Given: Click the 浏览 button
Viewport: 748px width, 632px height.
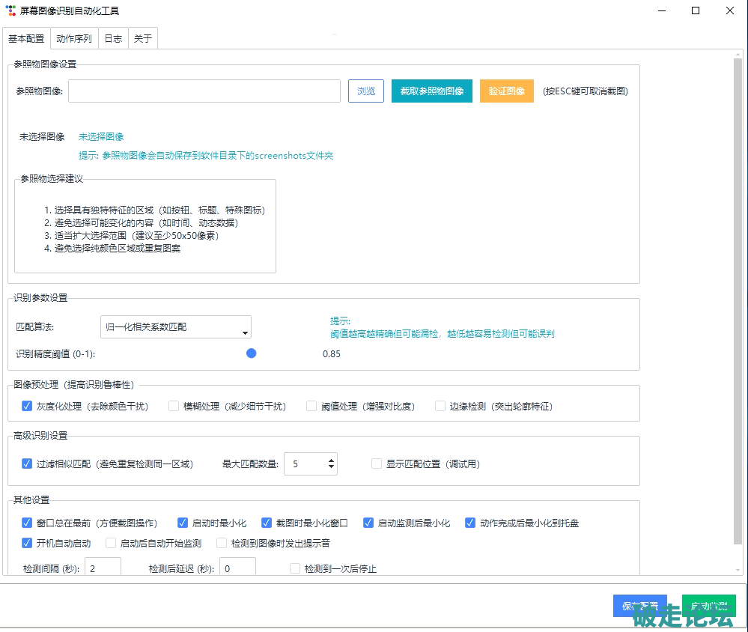Looking at the screenshot, I should point(365,91).
